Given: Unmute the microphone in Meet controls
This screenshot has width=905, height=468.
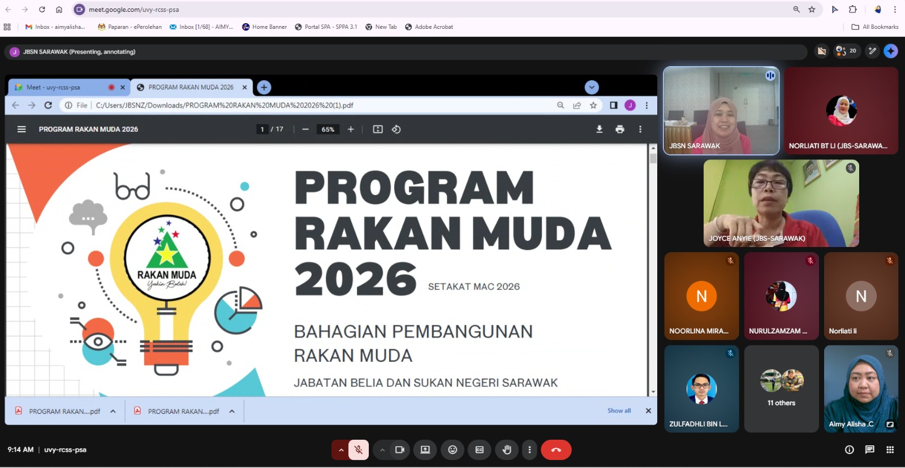Looking at the screenshot, I should 358,450.
